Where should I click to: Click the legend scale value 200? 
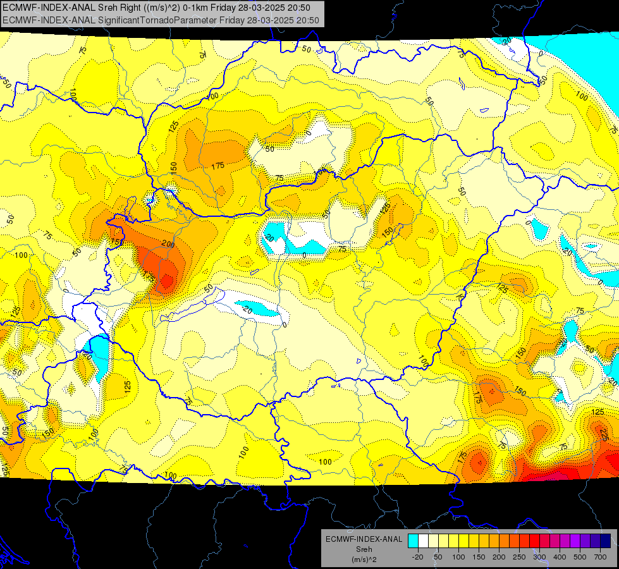click(499, 557)
